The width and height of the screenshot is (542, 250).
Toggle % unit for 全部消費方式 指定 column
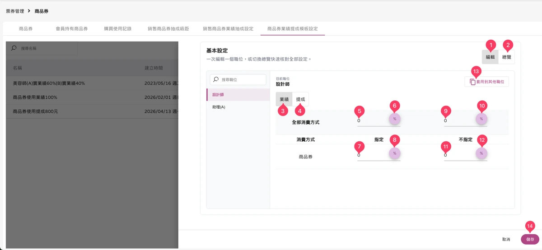tap(394, 119)
